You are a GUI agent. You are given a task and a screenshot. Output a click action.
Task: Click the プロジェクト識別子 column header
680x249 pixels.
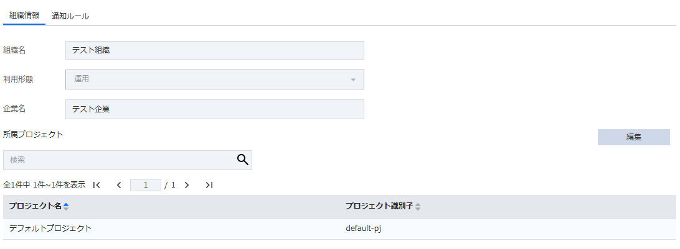pos(379,206)
